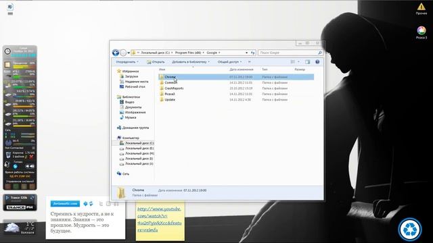Open Explorer help question mark icon
The width and height of the screenshot is (433, 243).
[317, 62]
